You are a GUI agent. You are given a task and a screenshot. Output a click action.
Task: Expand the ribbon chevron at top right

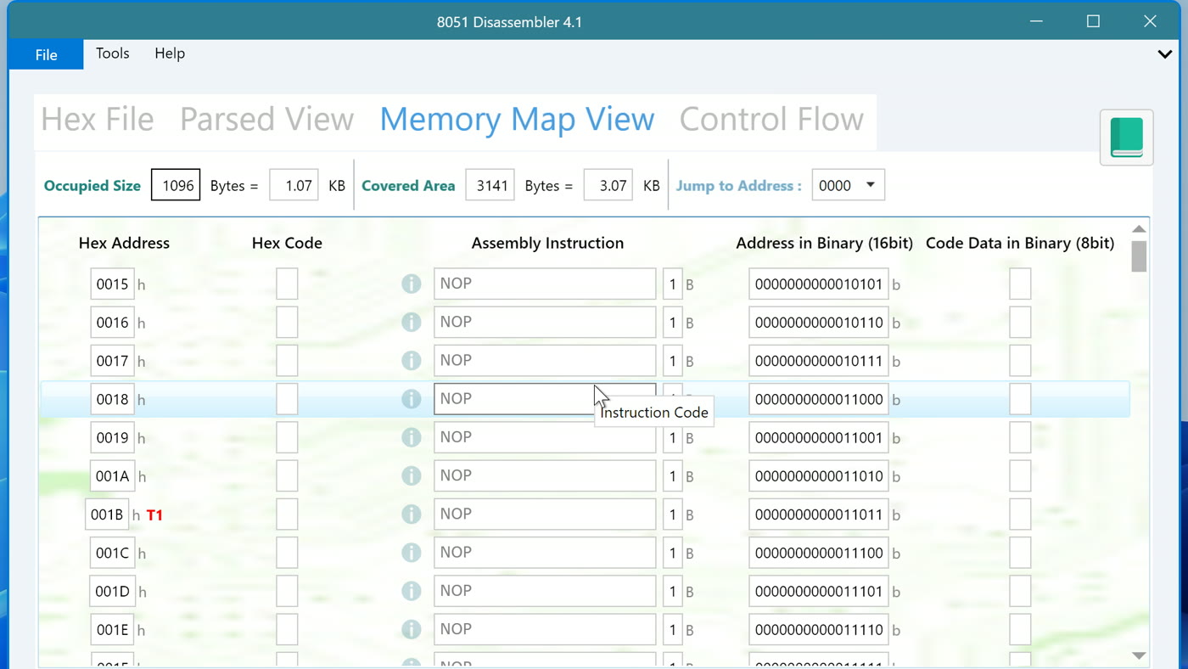click(x=1165, y=53)
